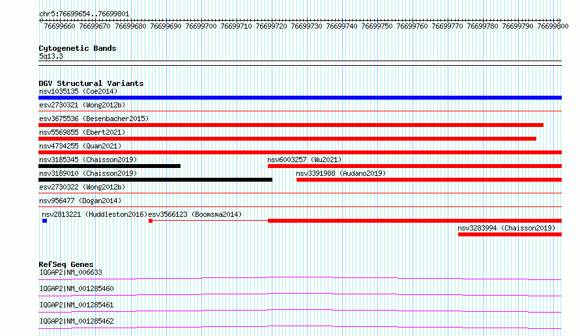Click ruler position 76699800
This screenshot has height=336, width=580.
(553, 26)
